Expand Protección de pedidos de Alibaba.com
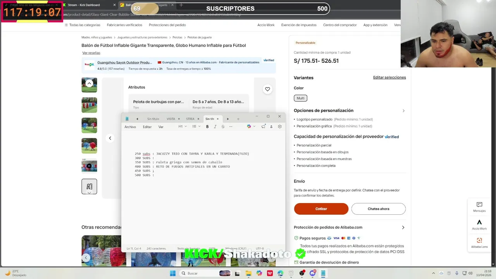 pos(403,227)
